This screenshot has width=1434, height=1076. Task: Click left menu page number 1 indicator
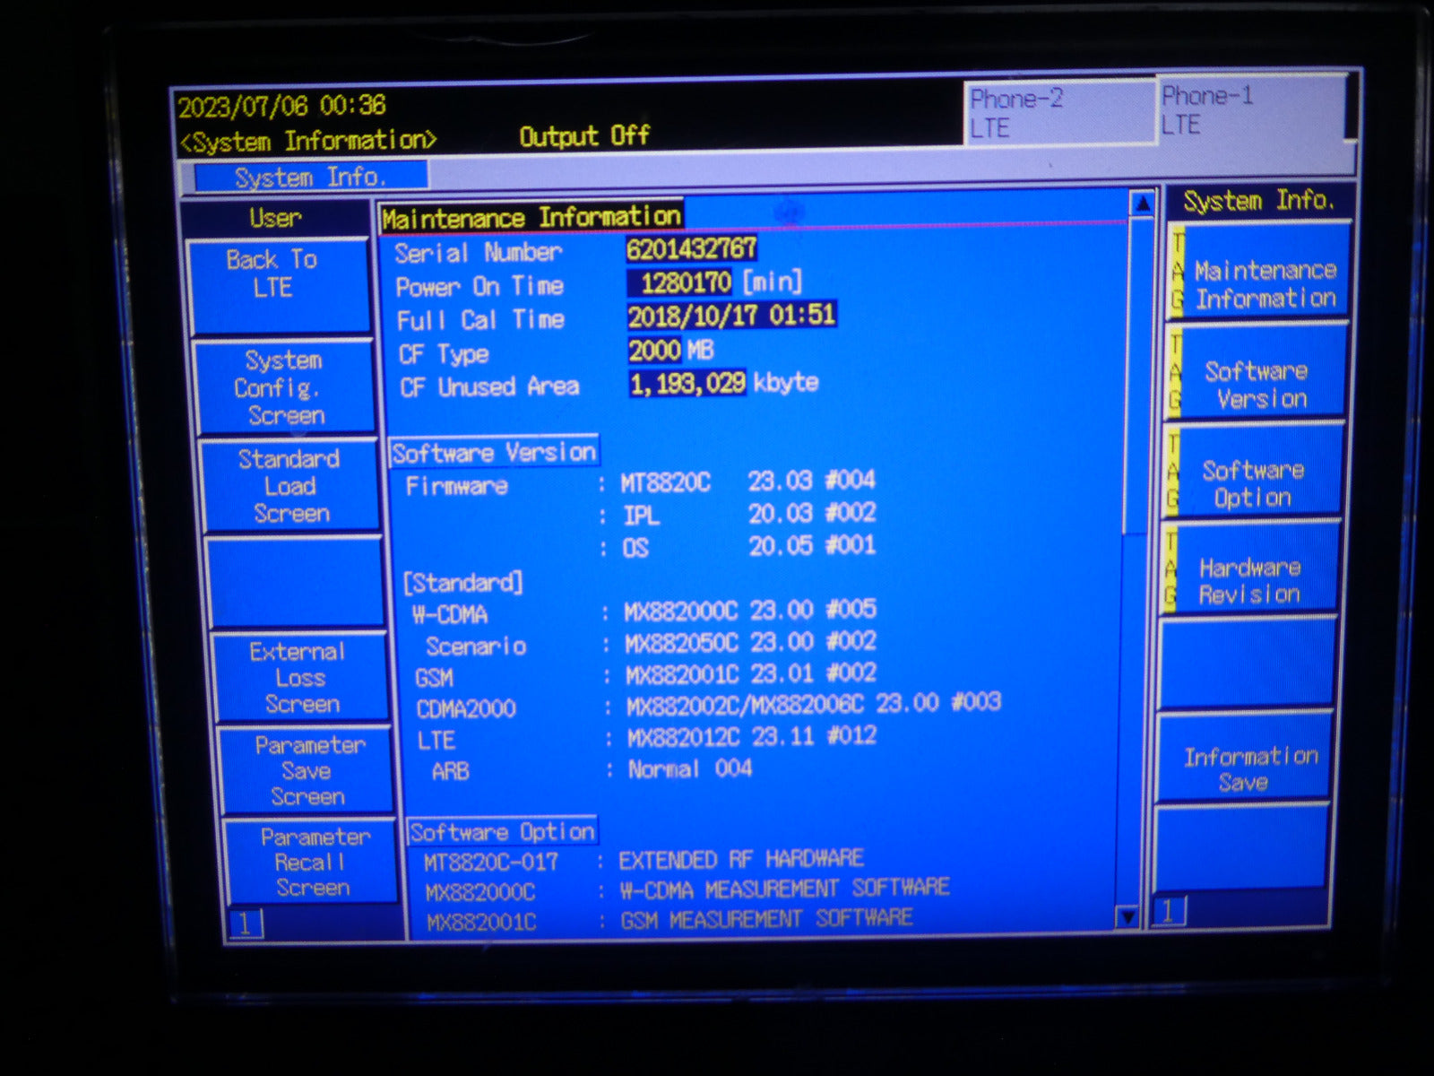pos(246,924)
